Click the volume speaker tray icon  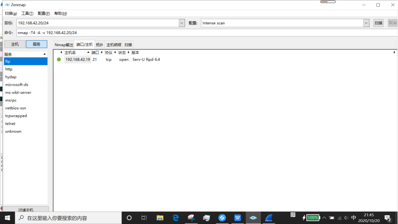click(x=346, y=218)
